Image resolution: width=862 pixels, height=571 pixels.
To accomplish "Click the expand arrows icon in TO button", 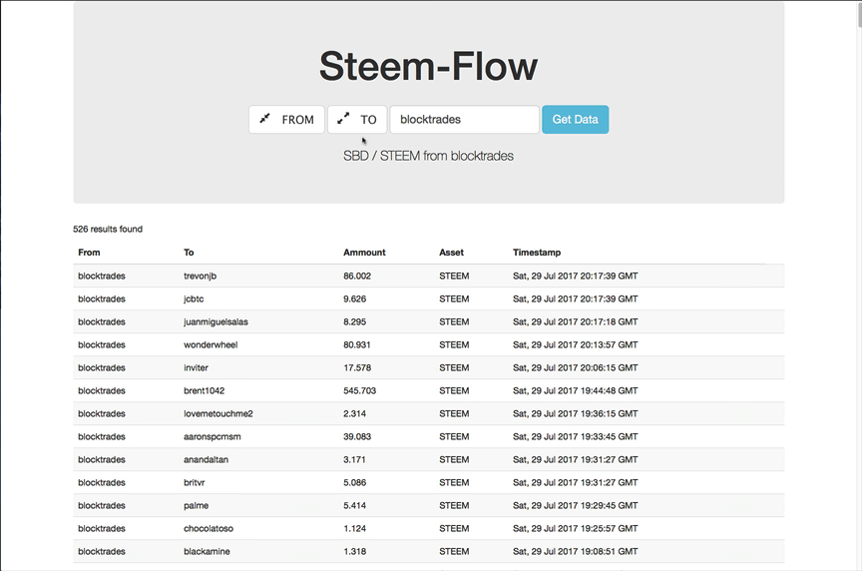I will [x=343, y=118].
